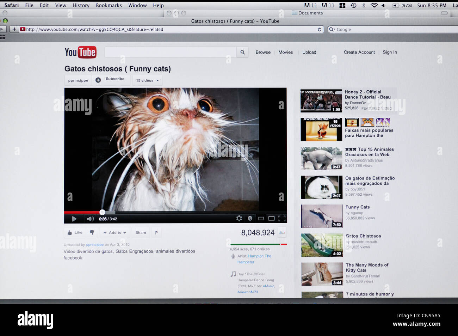Click the Hampton The Hampster artist link
458x336 pixels.
tap(254, 259)
